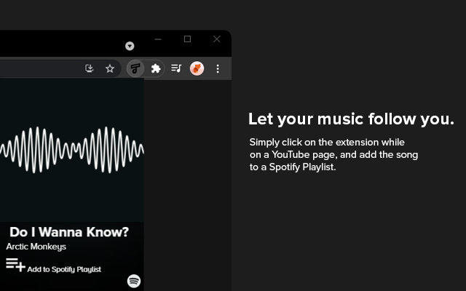Viewport: 466px width, 291px height.
Task: Minimize the browser window
Action: (x=158, y=39)
